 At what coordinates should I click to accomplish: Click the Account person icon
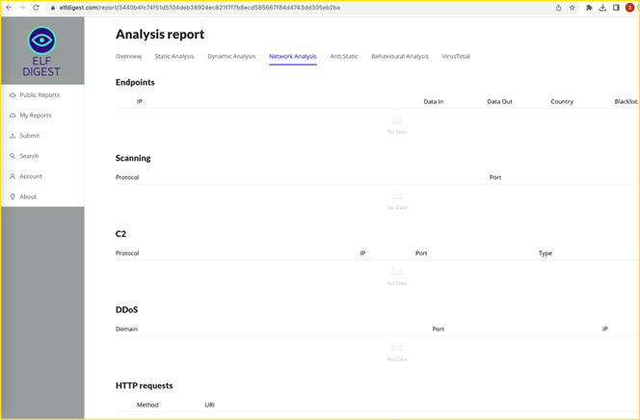[x=13, y=176]
